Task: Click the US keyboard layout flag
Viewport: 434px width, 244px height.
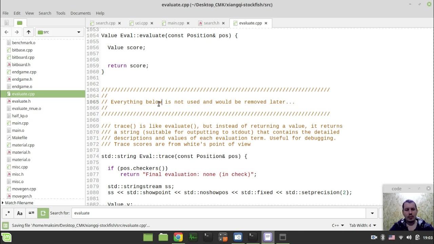Action: (392, 237)
